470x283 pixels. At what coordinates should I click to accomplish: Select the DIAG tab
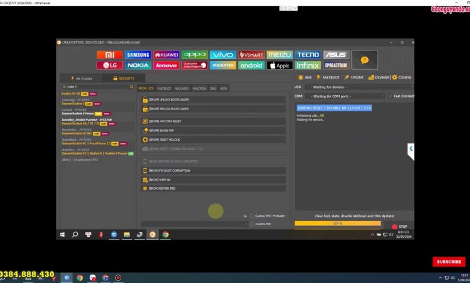point(213,89)
